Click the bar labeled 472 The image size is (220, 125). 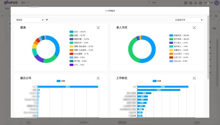point(141,106)
